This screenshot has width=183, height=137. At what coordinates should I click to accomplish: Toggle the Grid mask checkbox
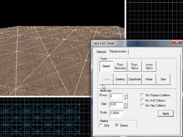[101, 125]
